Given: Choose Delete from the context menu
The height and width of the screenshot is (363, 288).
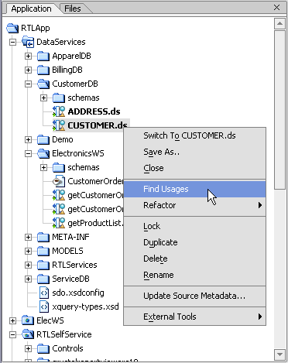Looking at the screenshot, I should click(194, 259).
